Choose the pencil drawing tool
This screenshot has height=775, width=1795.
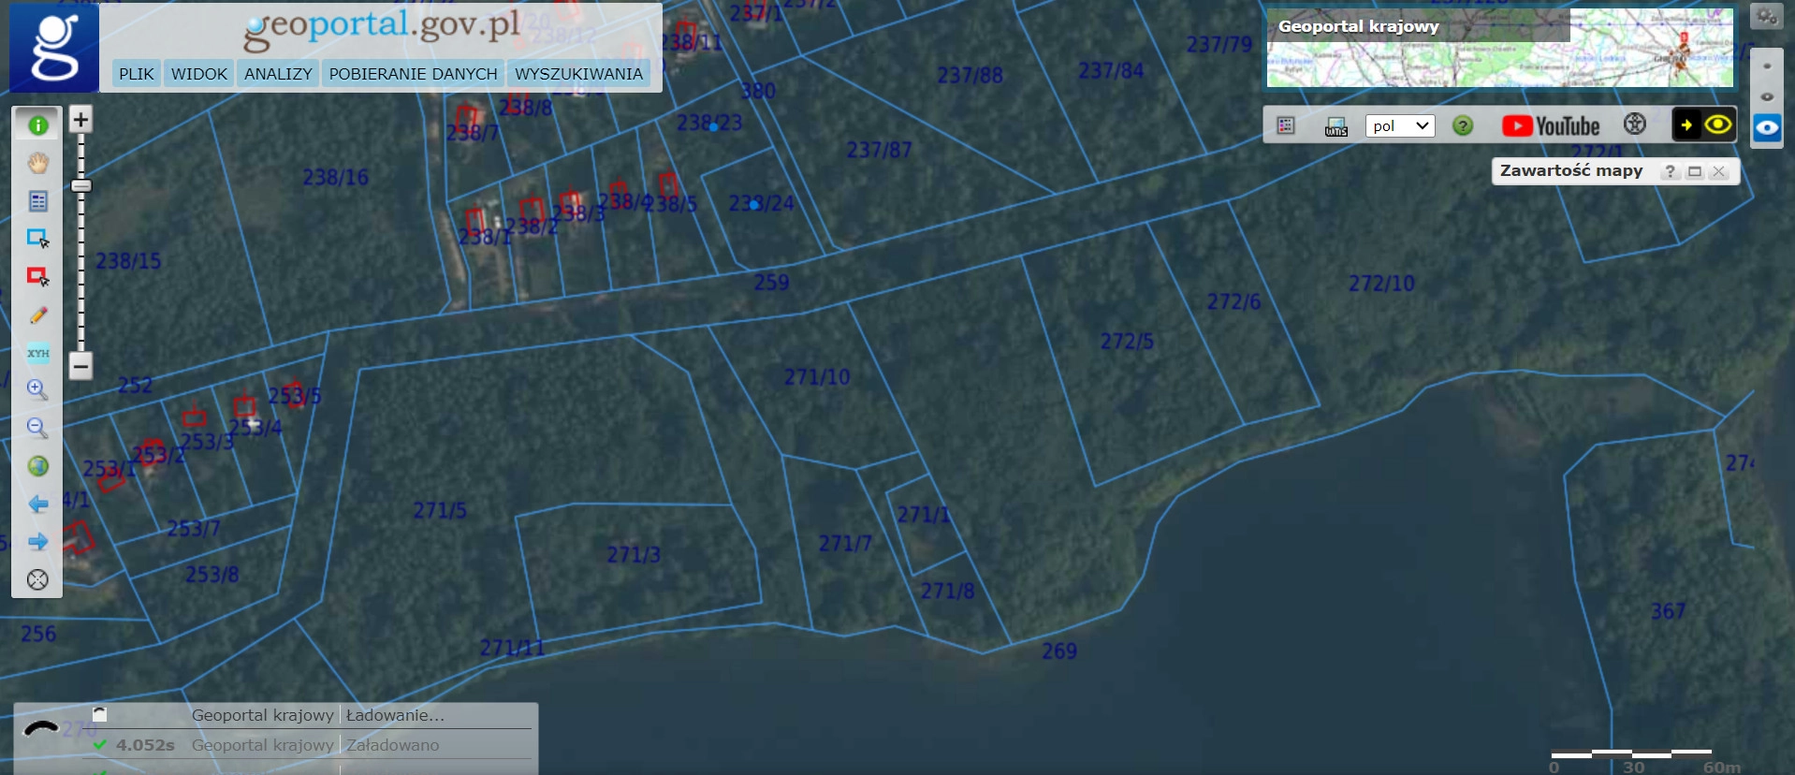(x=37, y=315)
